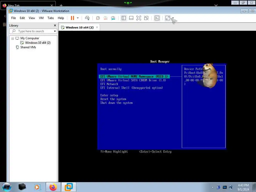The height and width of the screenshot is (192, 256).
Task: Close the Windows 10 x64 (2) tab
Action: (x=97, y=27)
